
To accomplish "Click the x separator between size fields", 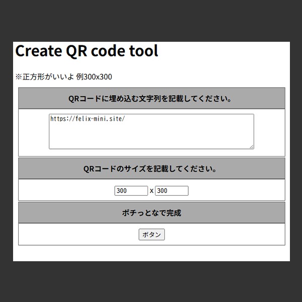I will 152,191.
